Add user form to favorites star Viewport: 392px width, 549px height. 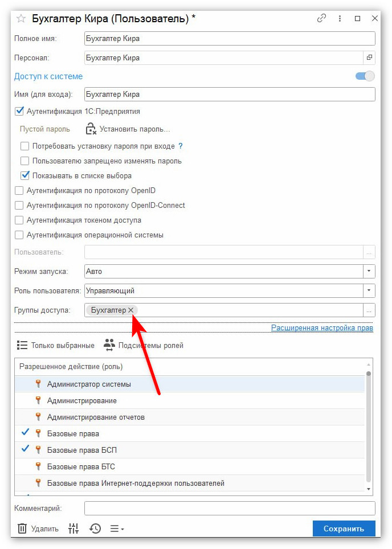pyautogui.click(x=21, y=19)
